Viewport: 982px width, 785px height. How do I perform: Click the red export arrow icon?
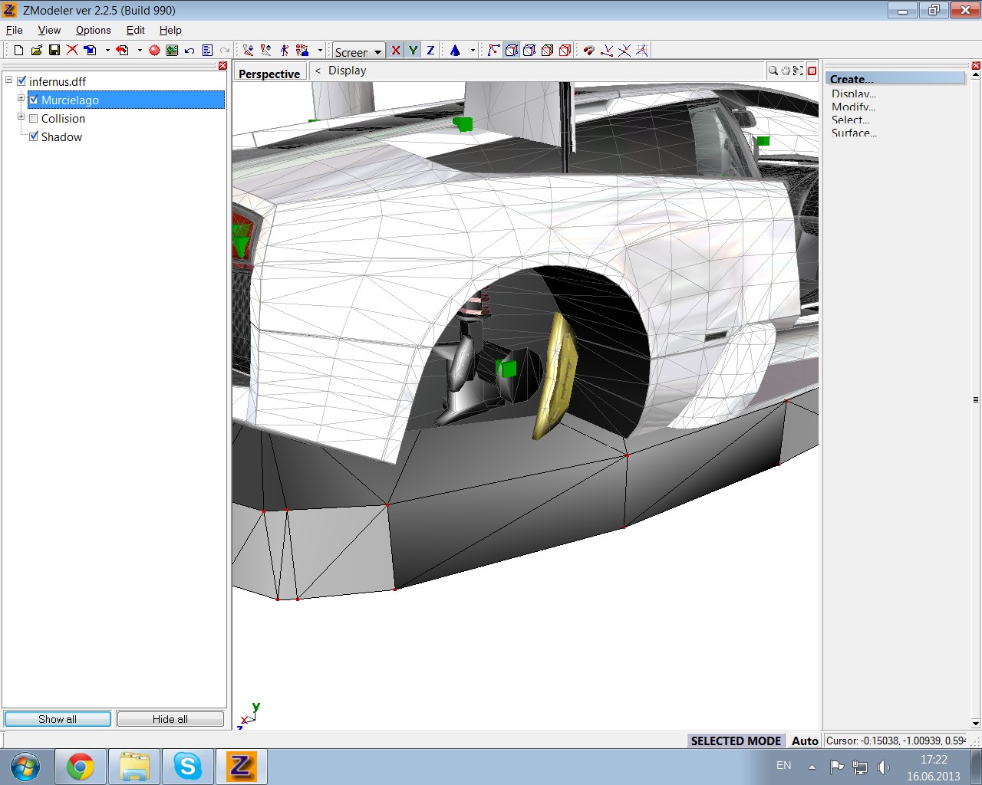tap(123, 51)
